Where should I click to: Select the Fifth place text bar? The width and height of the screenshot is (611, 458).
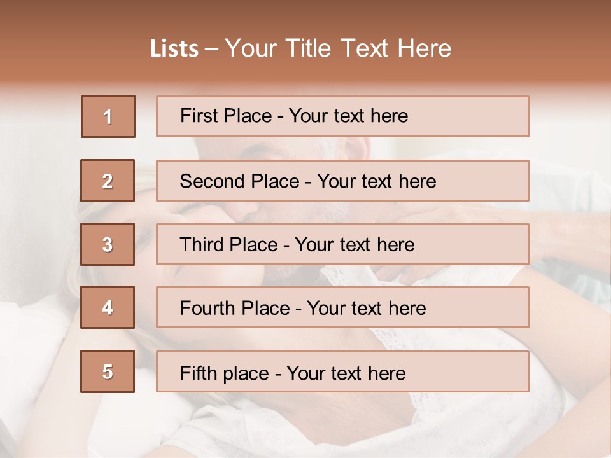[x=342, y=371]
